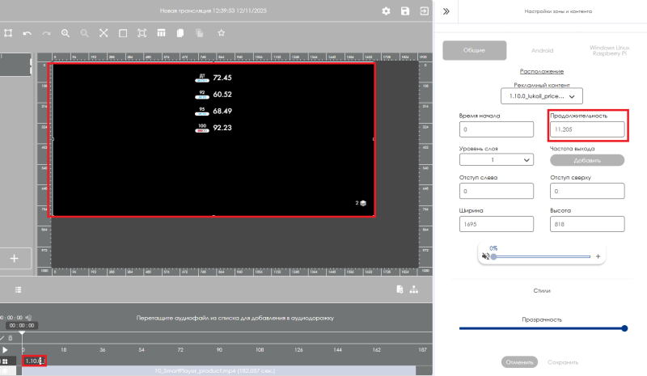Open the advertising content dropdown
The height and width of the screenshot is (376, 647).
[x=541, y=96]
